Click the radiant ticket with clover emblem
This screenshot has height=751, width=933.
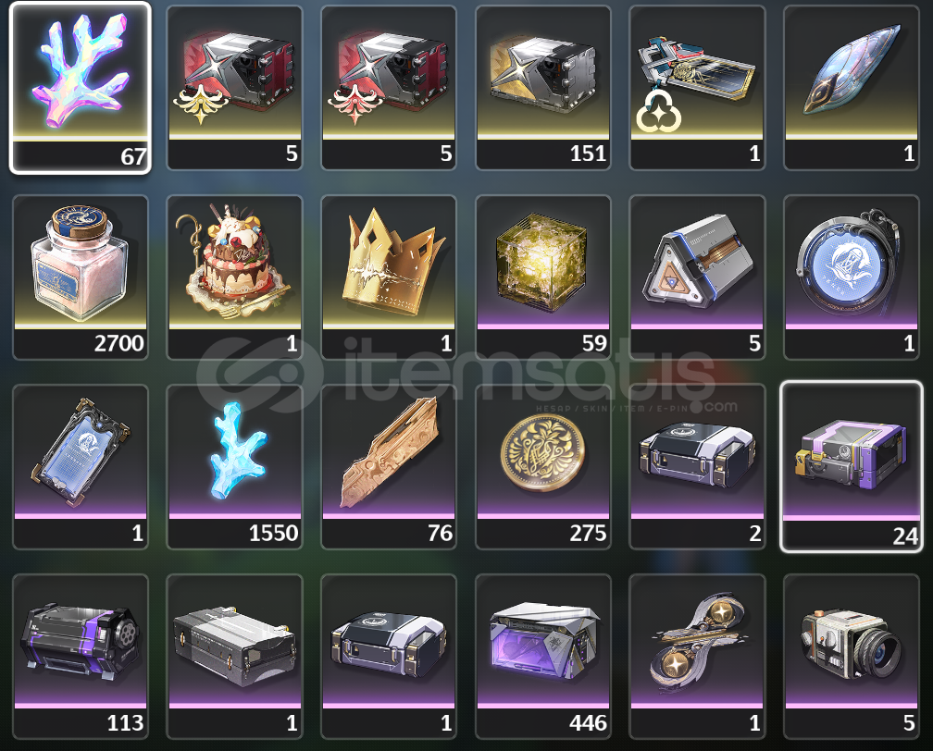[697, 88]
